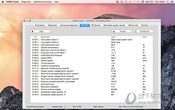Open the Graphs view button
175x110 pixels.
122,31
